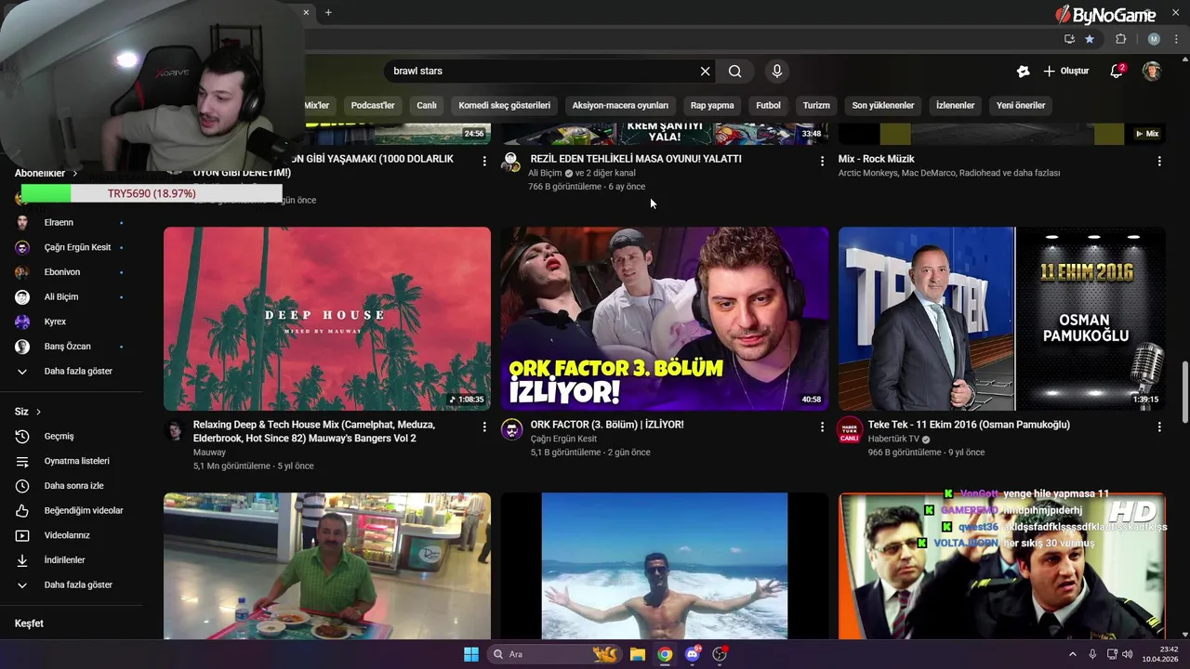The image size is (1190, 669).
Task: Open the Chrome extensions puzzle icon
Action: click(1120, 39)
